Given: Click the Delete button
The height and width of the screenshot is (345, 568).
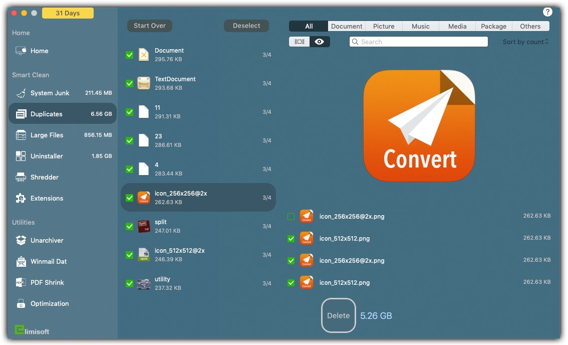Looking at the screenshot, I should (x=339, y=315).
